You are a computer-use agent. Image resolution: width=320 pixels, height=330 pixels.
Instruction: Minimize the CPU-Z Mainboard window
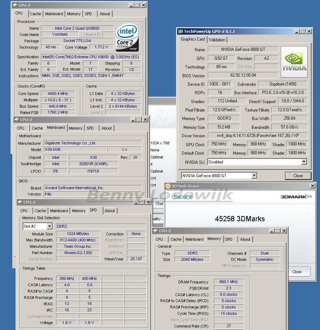tap(133, 120)
